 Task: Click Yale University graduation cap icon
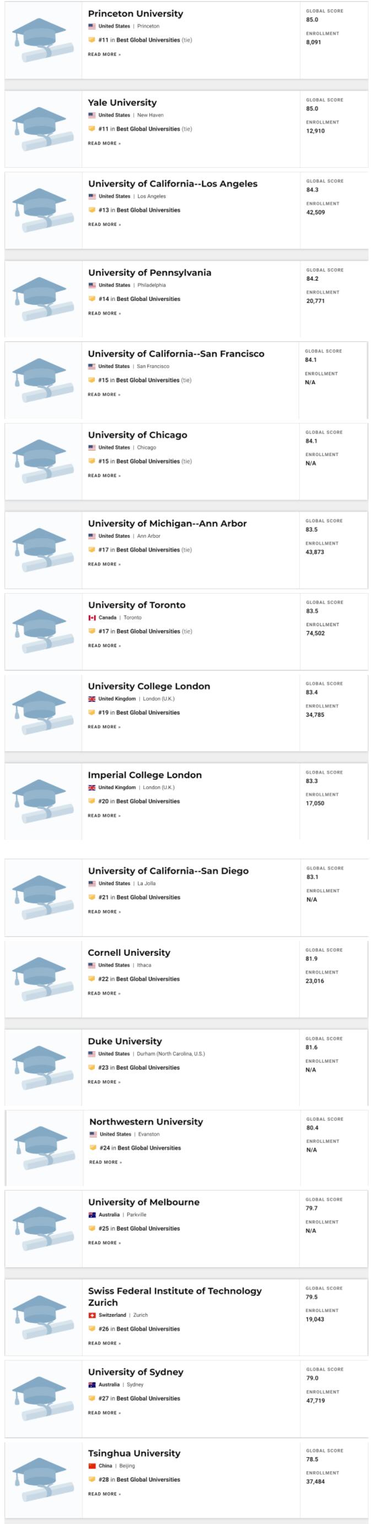[x=43, y=128]
